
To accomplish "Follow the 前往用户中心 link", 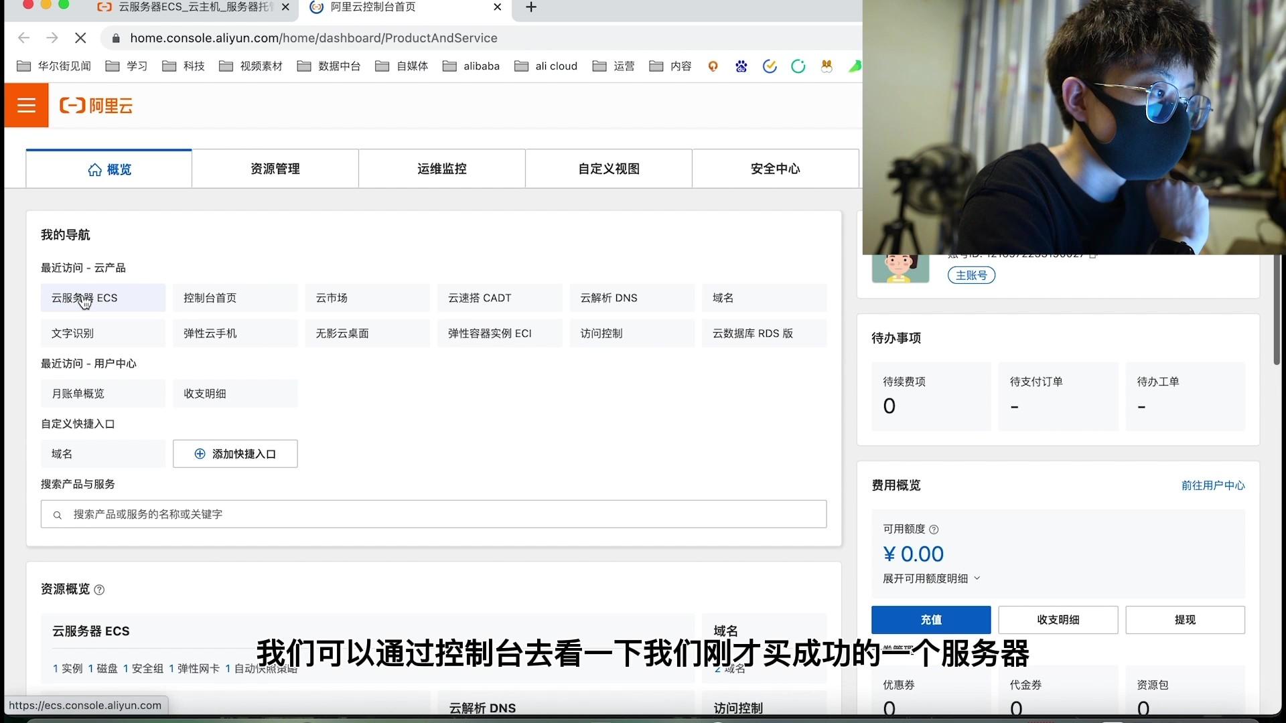I will point(1213,485).
